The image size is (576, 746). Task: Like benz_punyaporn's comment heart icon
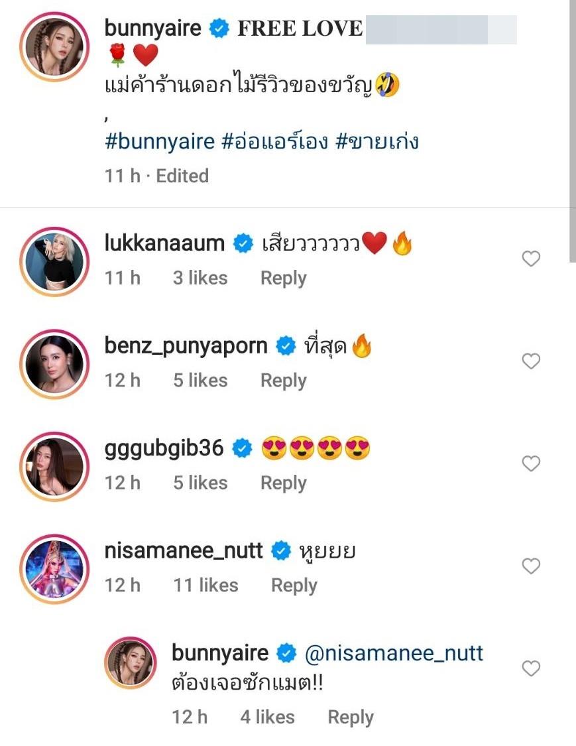(531, 361)
